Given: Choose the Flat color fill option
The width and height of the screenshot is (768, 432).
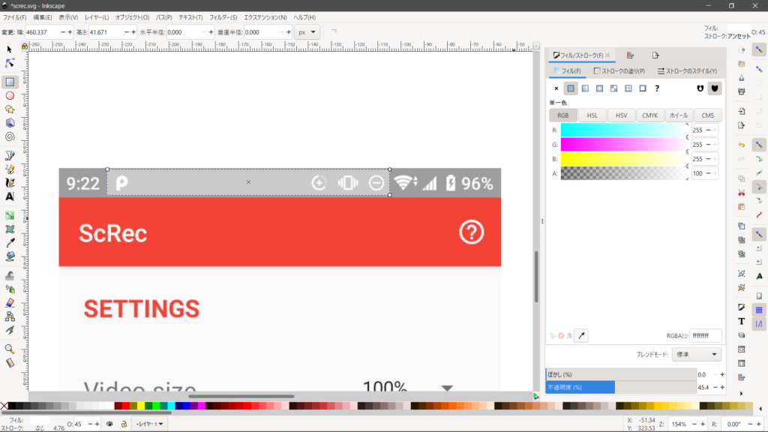Looking at the screenshot, I should [571, 88].
